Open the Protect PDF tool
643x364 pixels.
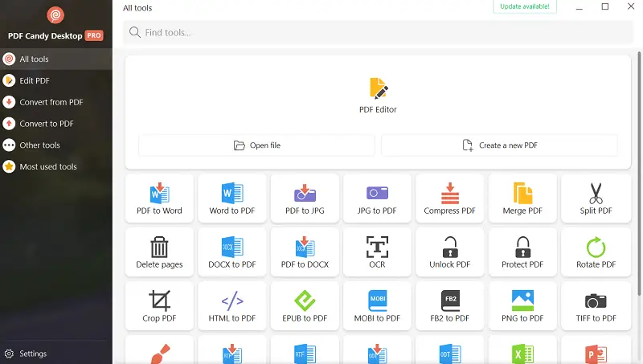[522, 252]
